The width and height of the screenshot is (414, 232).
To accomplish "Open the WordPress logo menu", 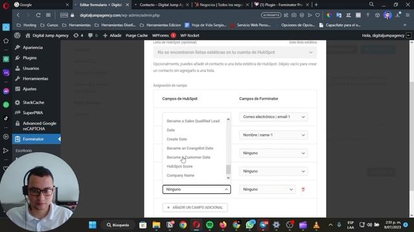I will pyautogui.click(x=17, y=35).
